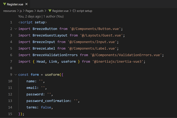Click Register.vue in the breadcrumb

(x=60, y=11)
